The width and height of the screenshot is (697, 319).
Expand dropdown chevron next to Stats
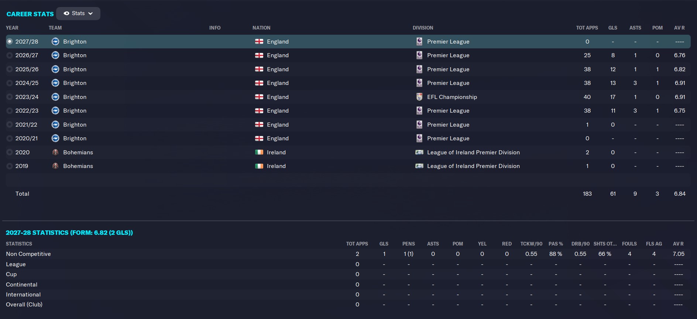tap(90, 13)
